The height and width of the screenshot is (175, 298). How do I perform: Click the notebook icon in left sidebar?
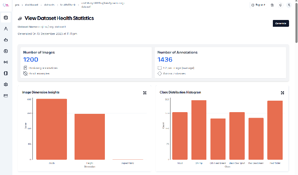6,73
